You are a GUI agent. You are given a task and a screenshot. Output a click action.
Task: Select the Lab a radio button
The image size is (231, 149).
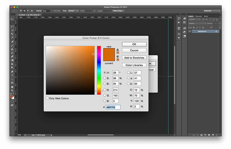pos(128,78)
